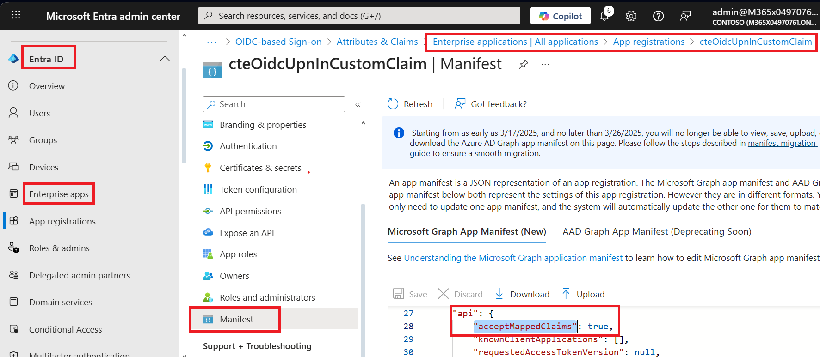This screenshot has height=357, width=820.
Task: Open feedback icon in top bar
Action: (x=685, y=16)
